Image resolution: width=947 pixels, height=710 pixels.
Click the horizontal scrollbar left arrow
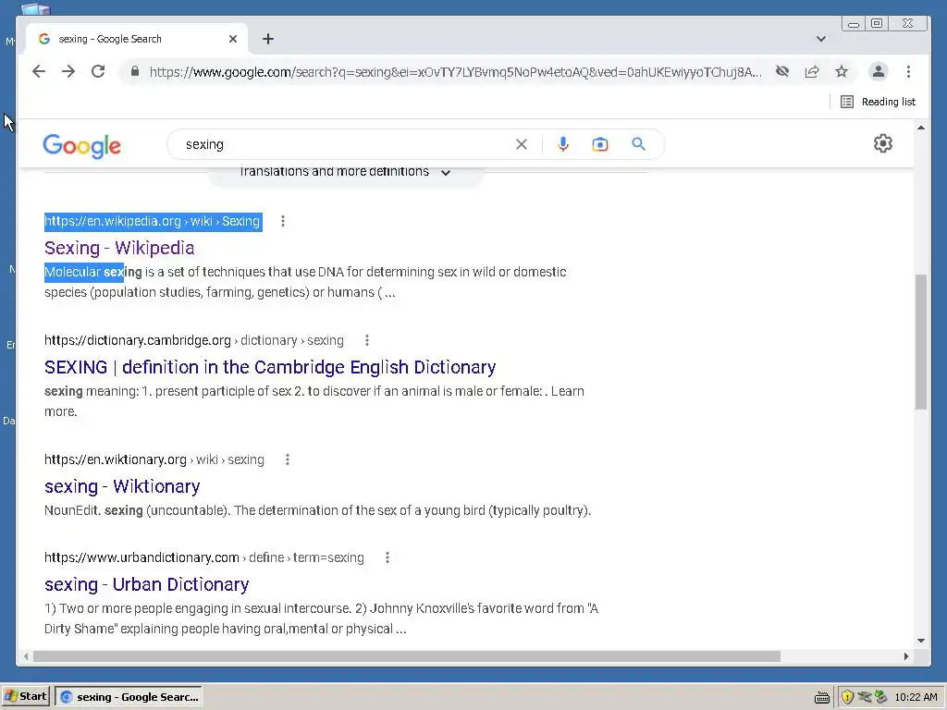[x=25, y=656]
